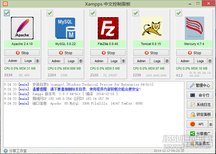216x154 pixels.
Task: Click the ® icon in Mercury panel
Action: (x=210, y=61)
